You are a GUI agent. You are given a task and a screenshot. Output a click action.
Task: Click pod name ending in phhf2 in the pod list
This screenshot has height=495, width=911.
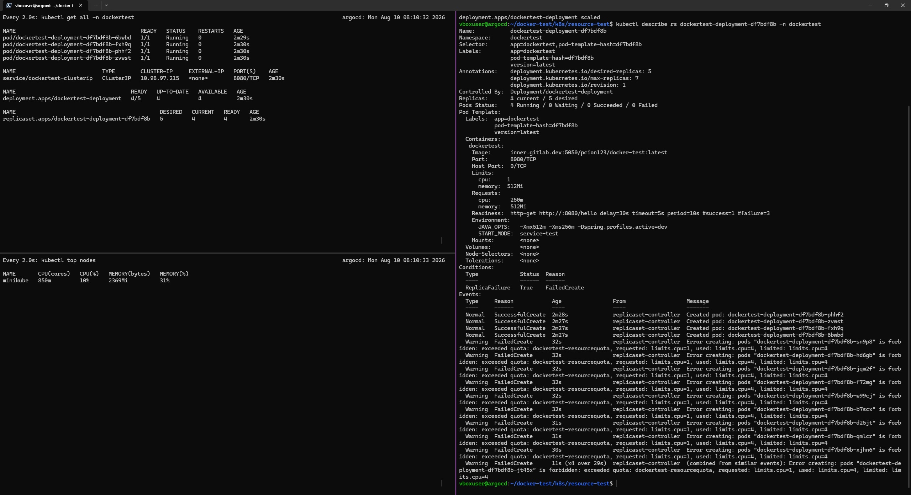(x=67, y=51)
